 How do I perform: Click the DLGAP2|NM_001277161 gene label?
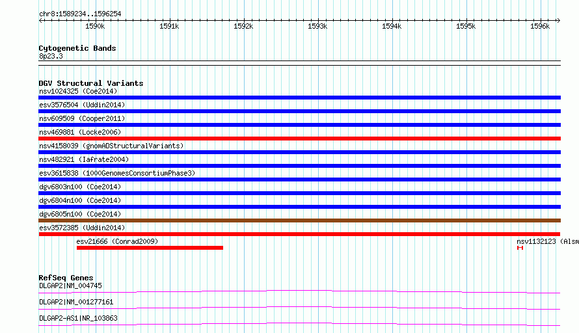[76, 302]
